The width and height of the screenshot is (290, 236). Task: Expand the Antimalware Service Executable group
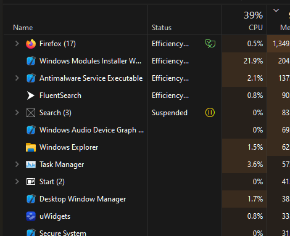17,78
